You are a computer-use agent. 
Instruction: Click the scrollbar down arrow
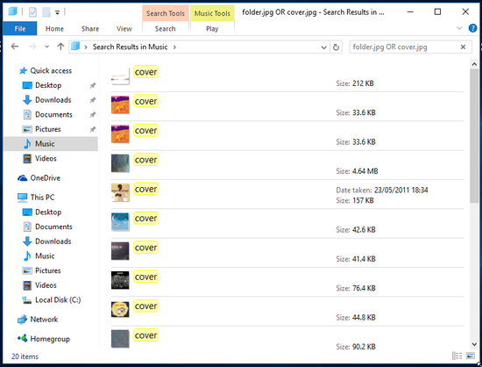(474, 344)
